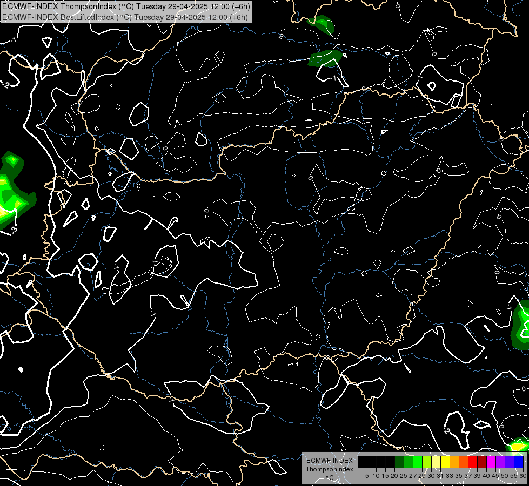
Task: Click the orange-red 35–37 legend swatch
Action: pos(464,462)
